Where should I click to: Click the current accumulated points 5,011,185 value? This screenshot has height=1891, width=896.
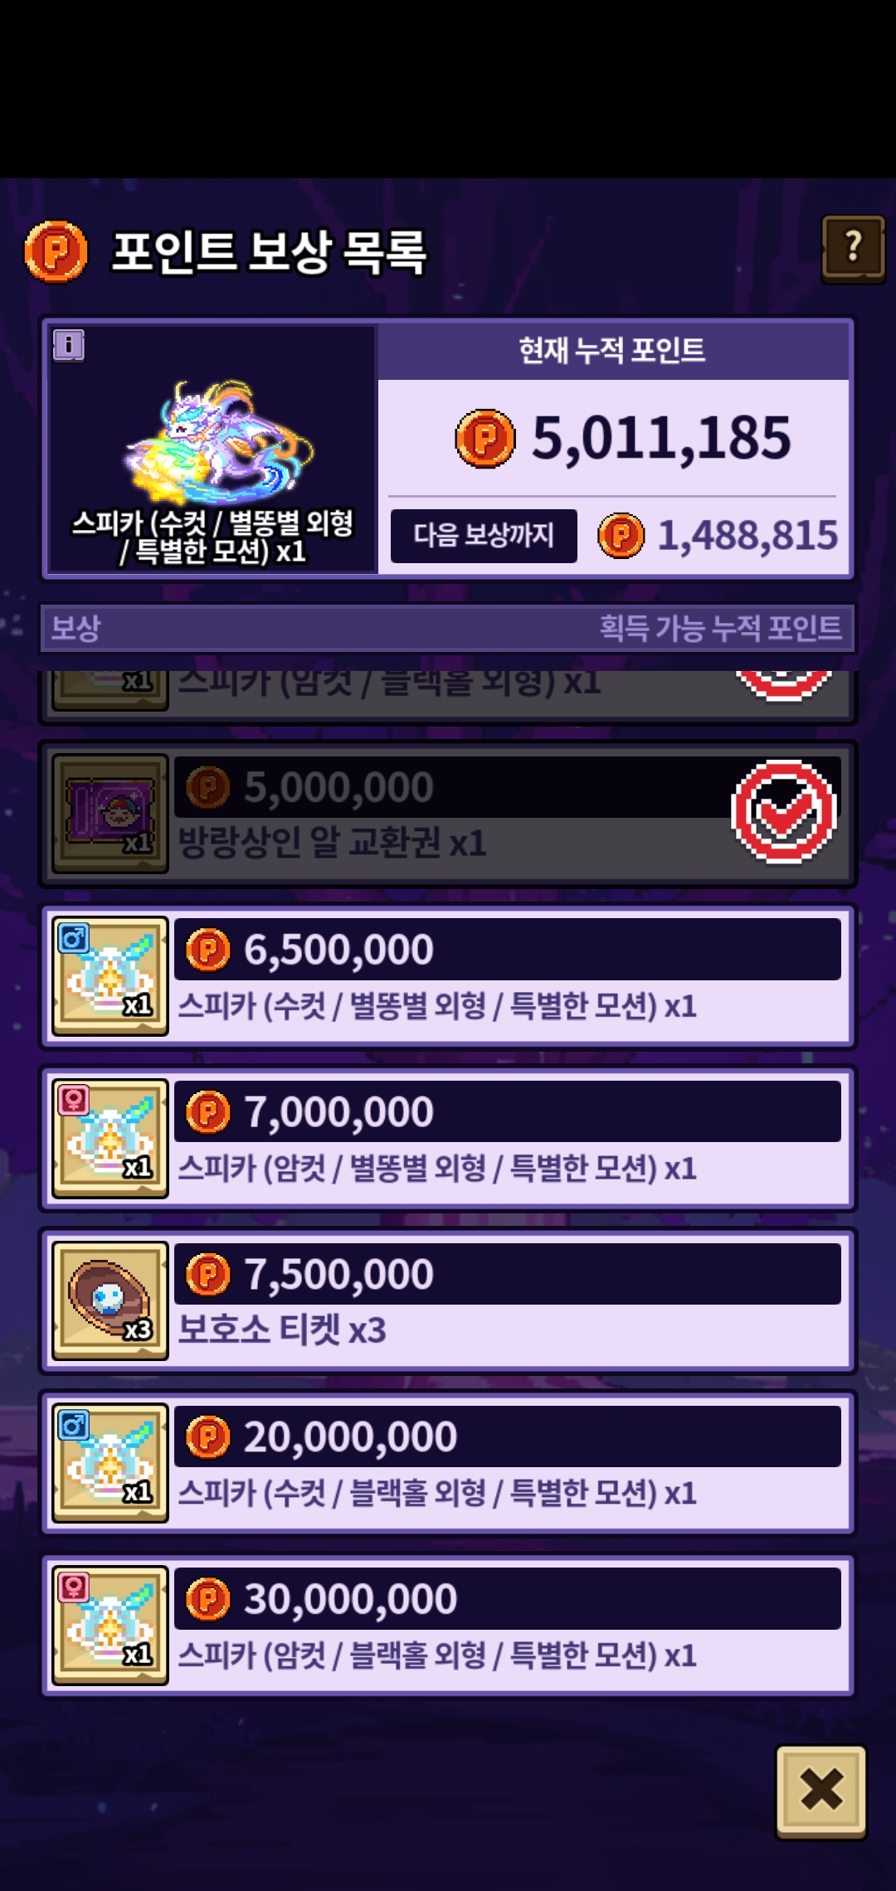tap(661, 438)
